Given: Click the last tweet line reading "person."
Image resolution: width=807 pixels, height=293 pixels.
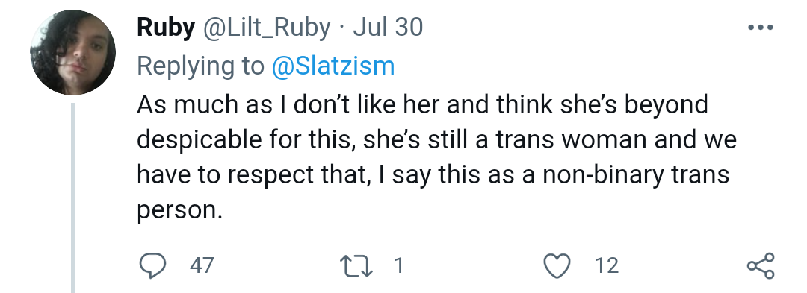Looking at the screenshot, I should coord(179,211).
